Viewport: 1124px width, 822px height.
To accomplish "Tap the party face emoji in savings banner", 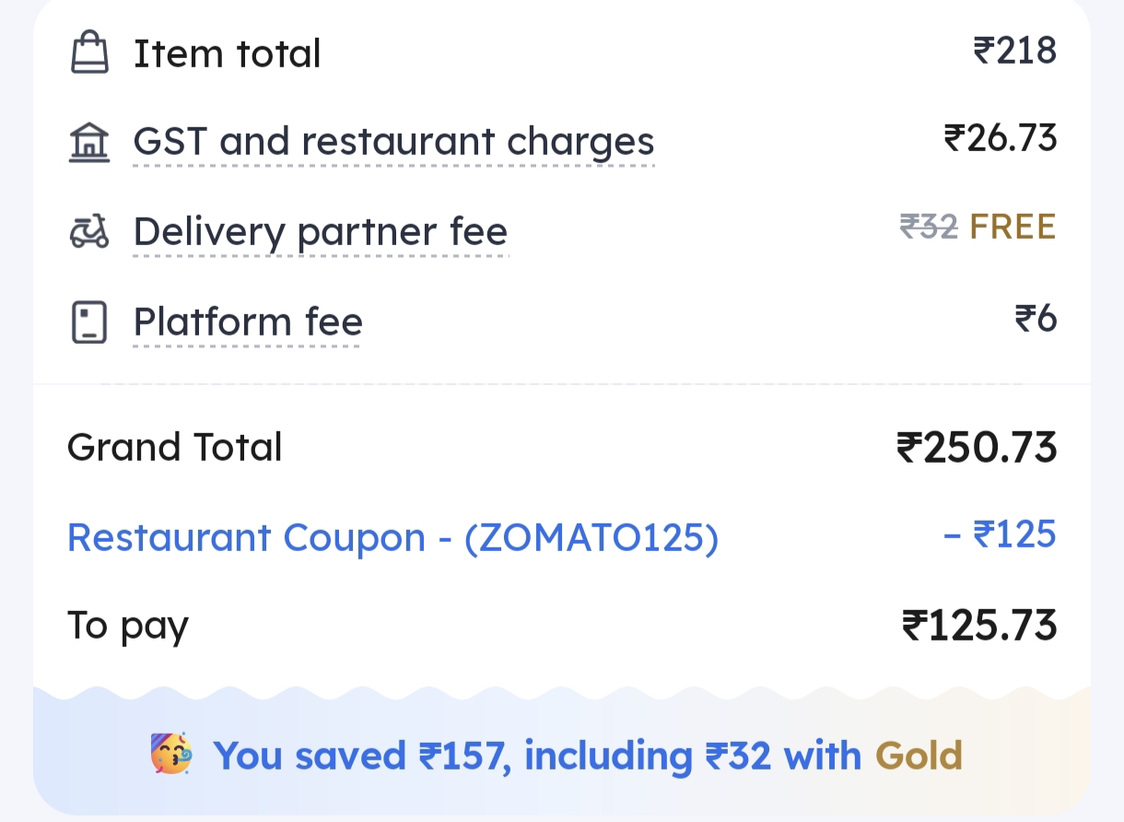I will 171,755.
